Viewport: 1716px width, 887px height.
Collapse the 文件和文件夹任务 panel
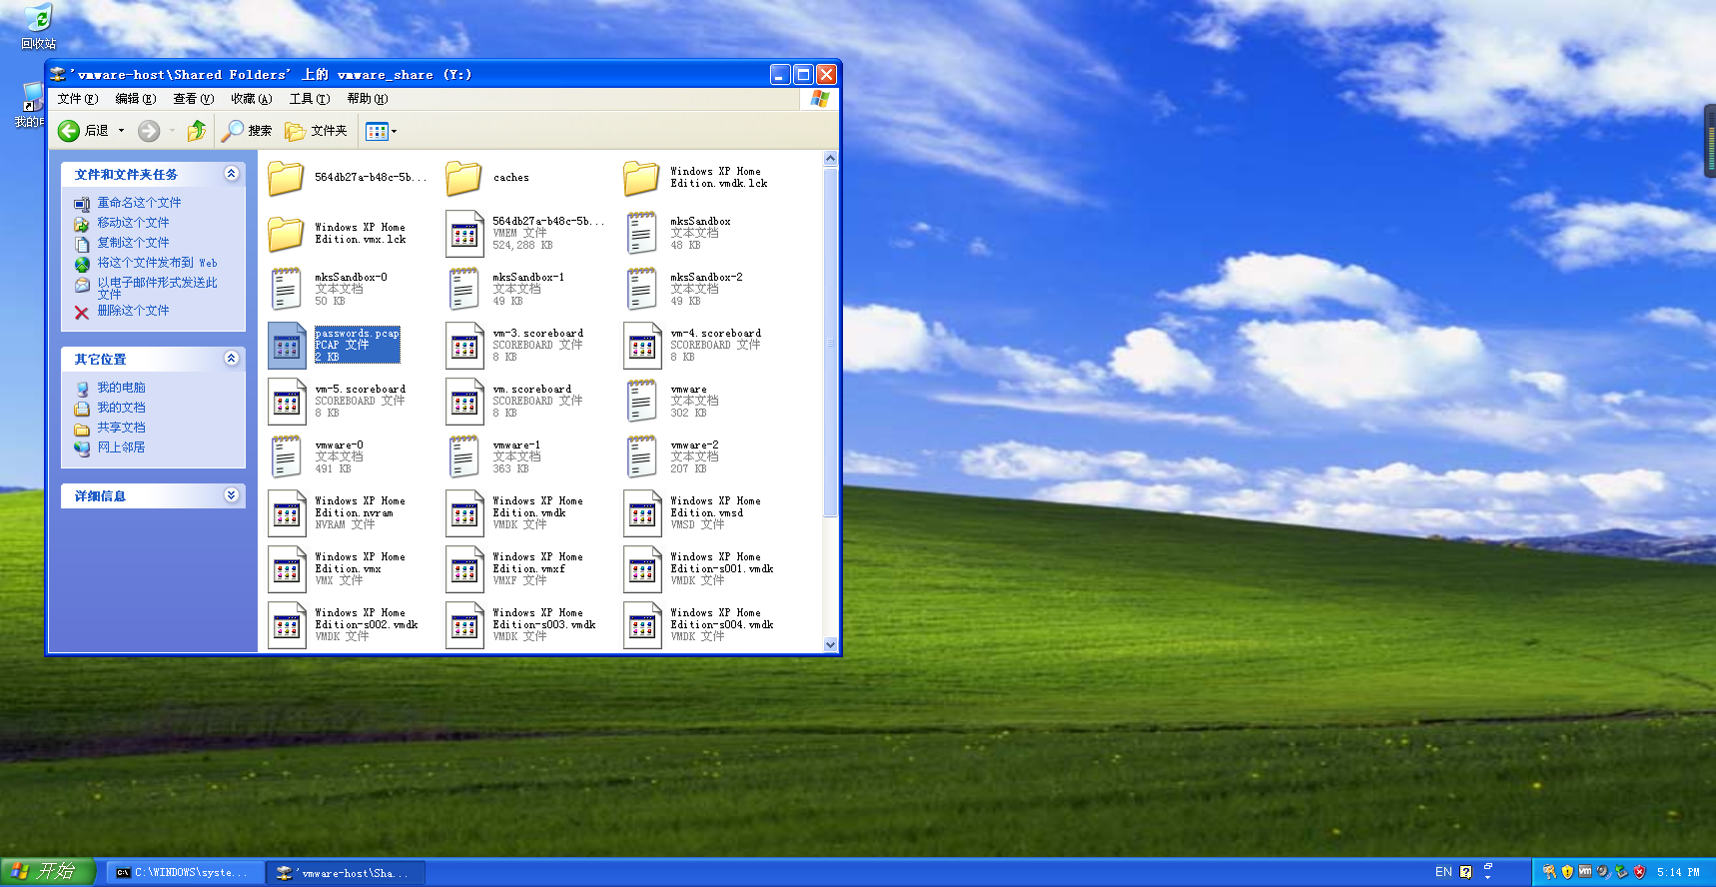232,174
